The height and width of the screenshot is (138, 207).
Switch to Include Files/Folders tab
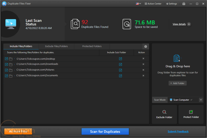coord(21,46)
